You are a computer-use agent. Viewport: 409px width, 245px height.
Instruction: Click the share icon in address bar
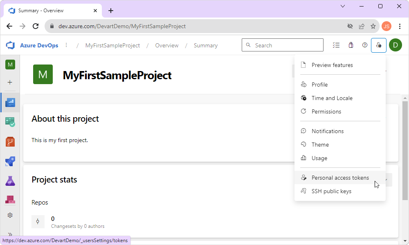[x=362, y=26]
